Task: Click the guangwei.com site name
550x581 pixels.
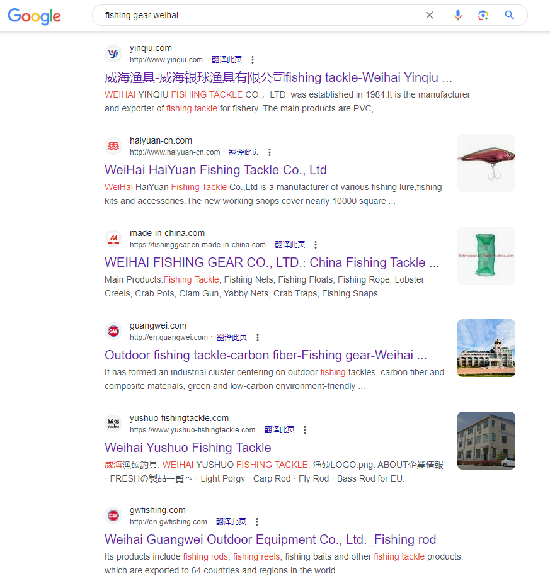Action: coord(158,325)
